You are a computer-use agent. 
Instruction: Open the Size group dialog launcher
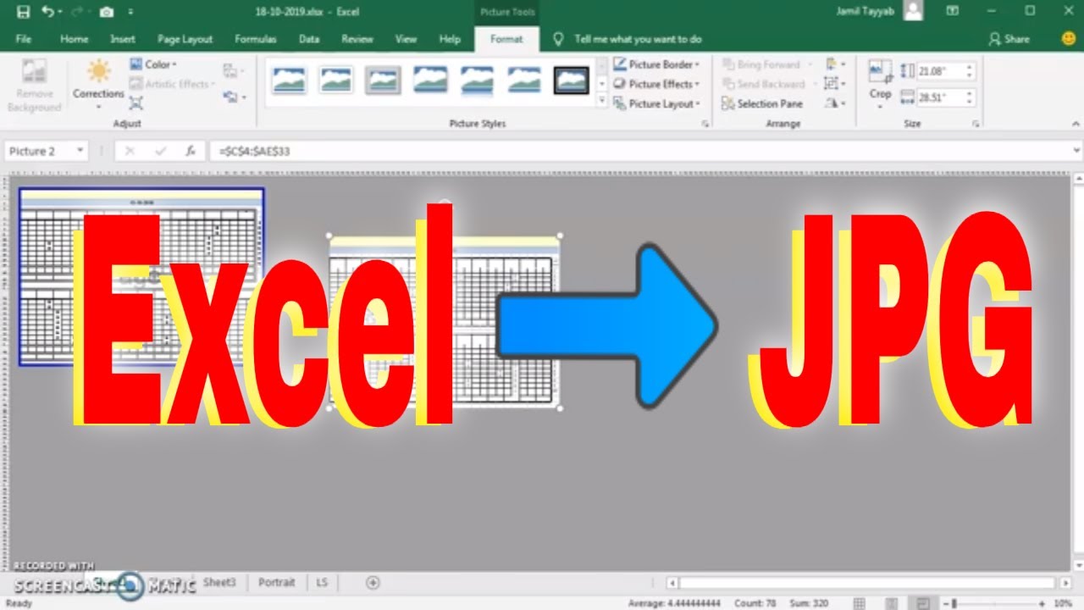pyautogui.click(x=976, y=124)
